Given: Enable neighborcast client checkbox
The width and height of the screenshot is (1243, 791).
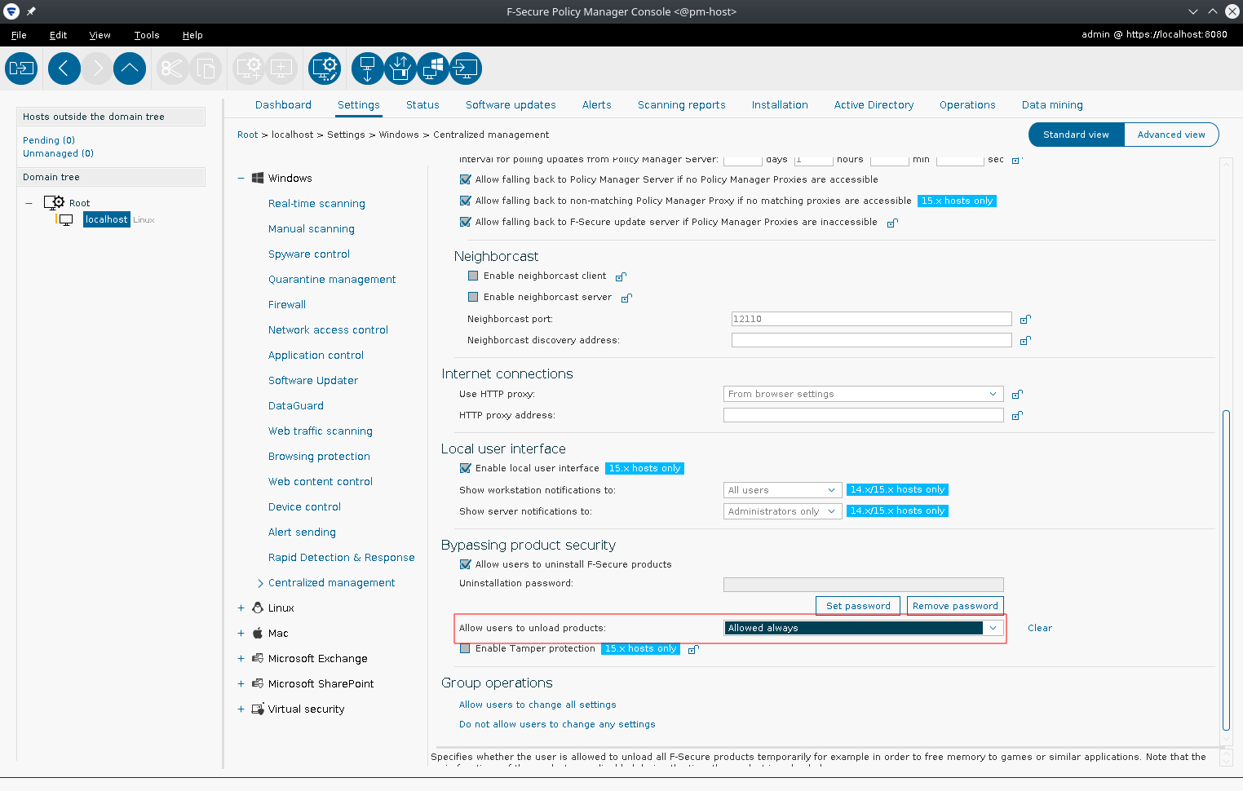Looking at the screenshot, I should [x=473, y=276].
